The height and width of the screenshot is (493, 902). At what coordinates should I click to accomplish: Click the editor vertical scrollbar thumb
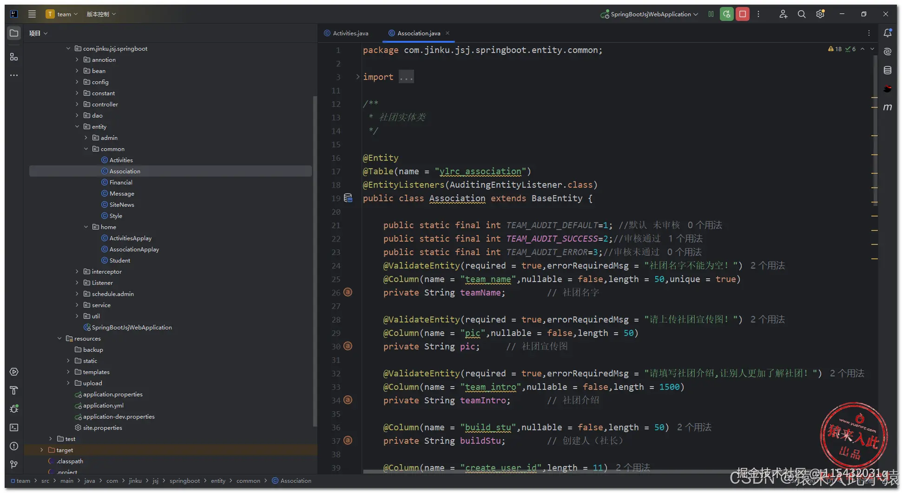[x=876, y=130]
